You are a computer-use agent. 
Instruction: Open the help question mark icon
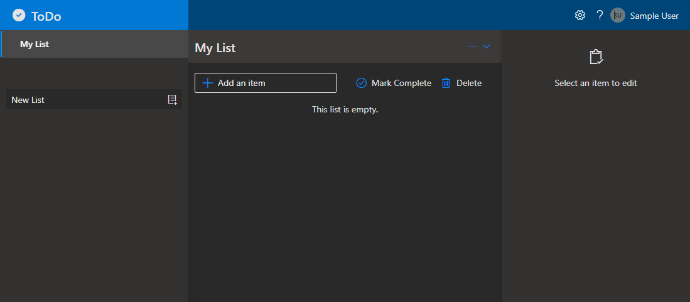click(600, 16)
